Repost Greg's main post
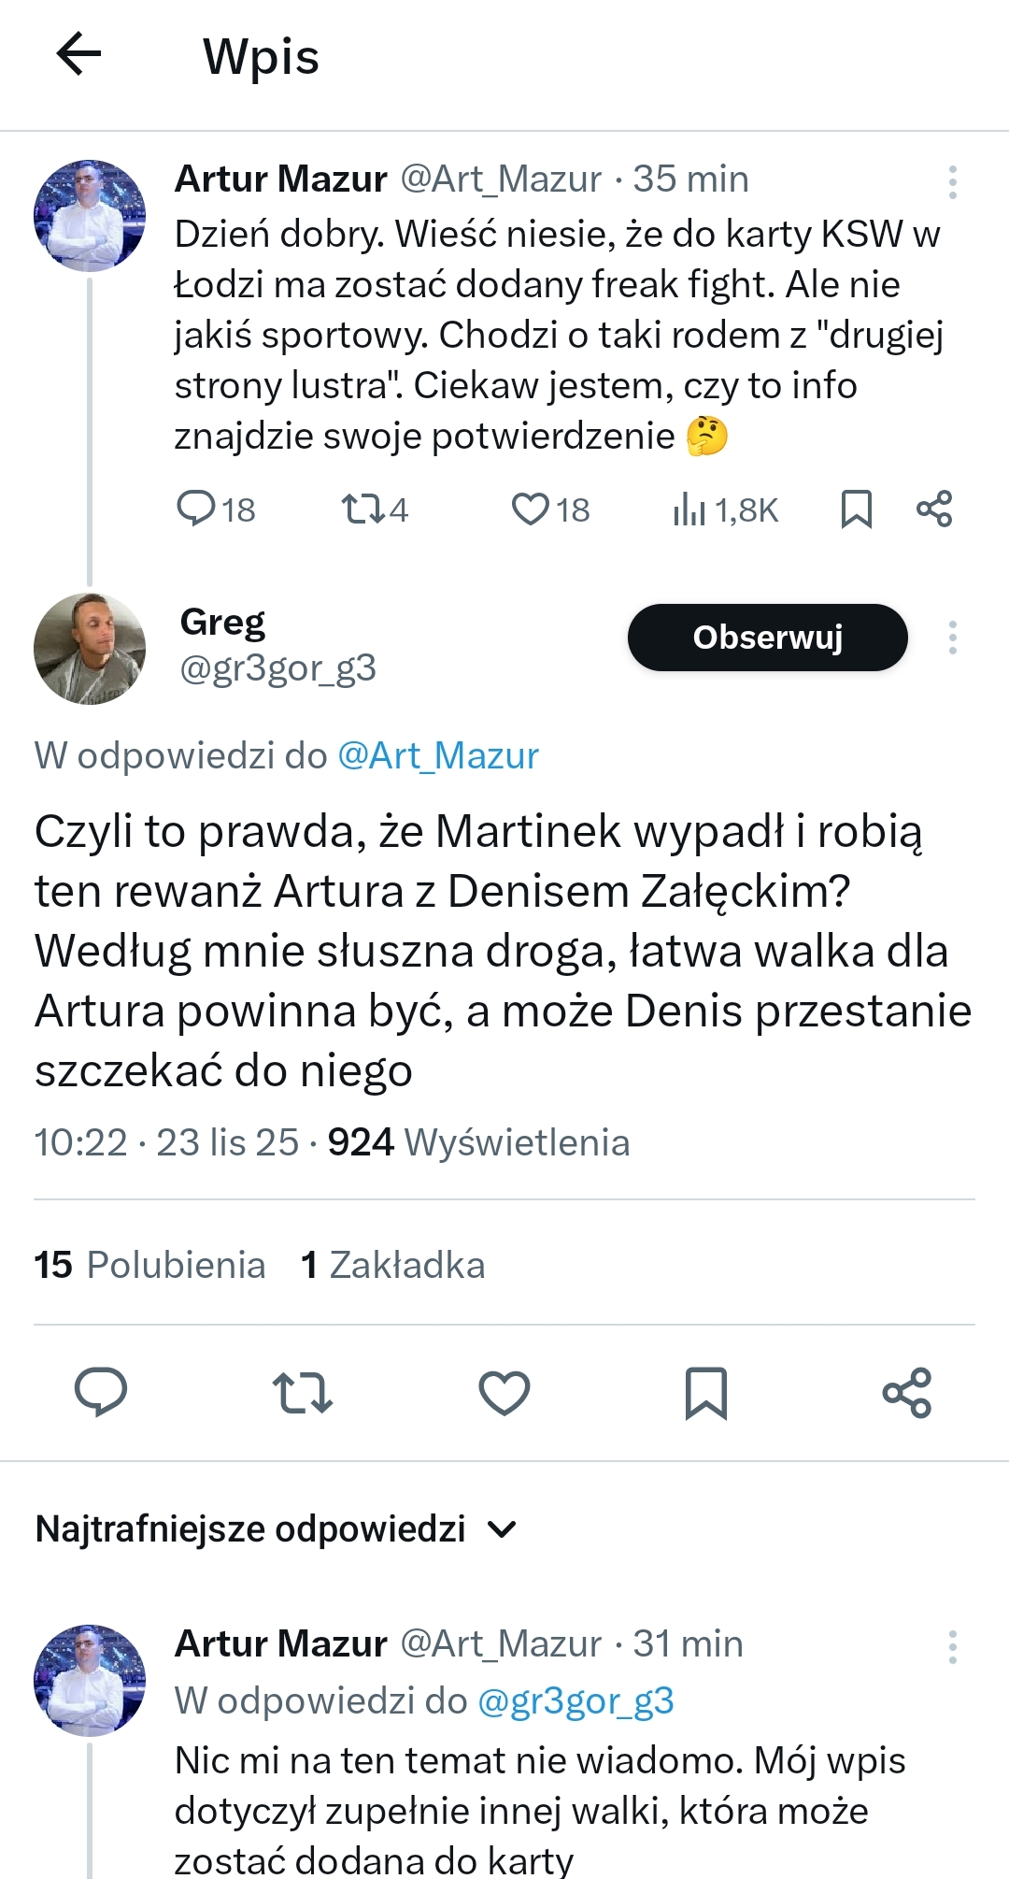The image size is (1009, 1879). pos(303,1393)
